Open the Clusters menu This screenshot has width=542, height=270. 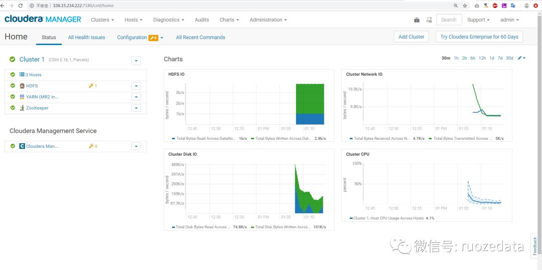tap(102, 20)
